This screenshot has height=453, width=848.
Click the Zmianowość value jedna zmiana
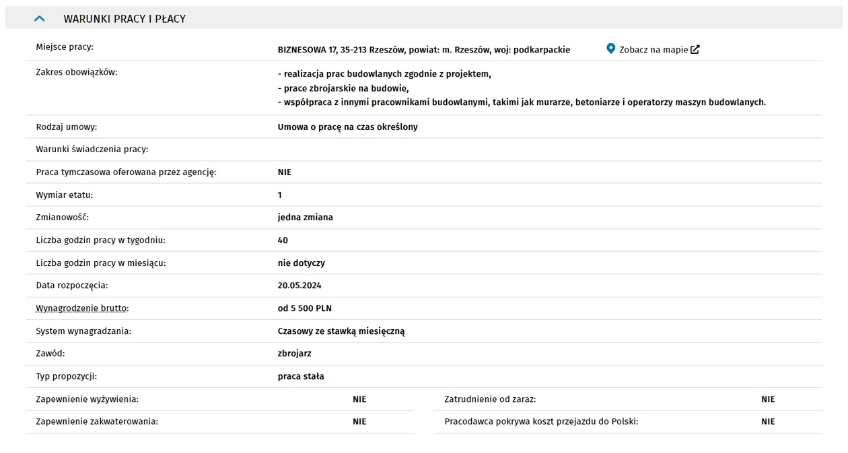tap(305, 217)
